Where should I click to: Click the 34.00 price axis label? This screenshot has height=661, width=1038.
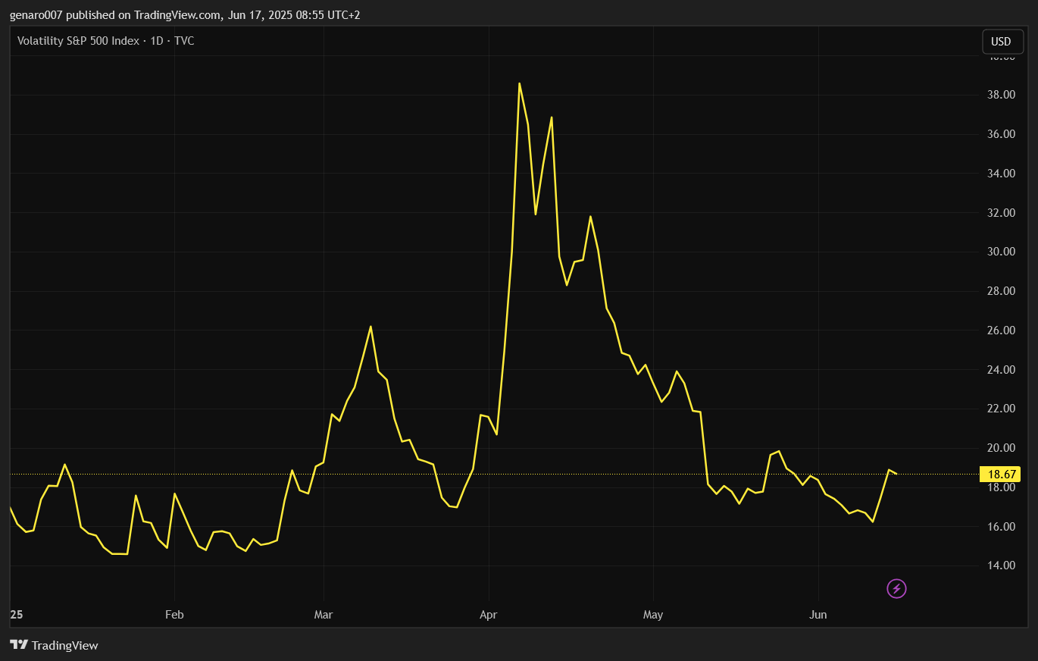coord(1002,174)
